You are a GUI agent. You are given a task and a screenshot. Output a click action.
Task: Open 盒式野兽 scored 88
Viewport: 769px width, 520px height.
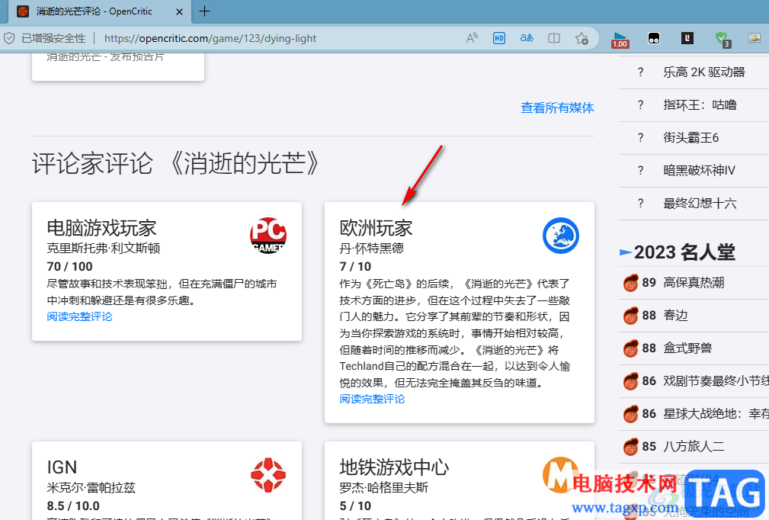tap(687, 348)
